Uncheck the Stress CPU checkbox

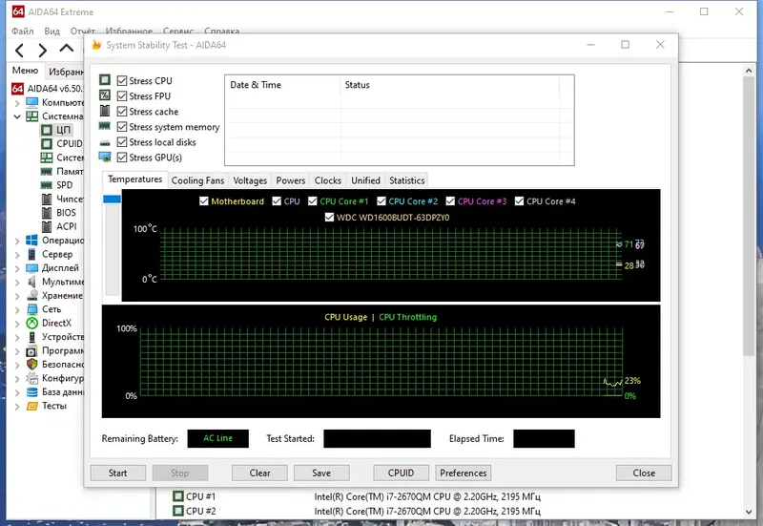(x=122, y=80)
